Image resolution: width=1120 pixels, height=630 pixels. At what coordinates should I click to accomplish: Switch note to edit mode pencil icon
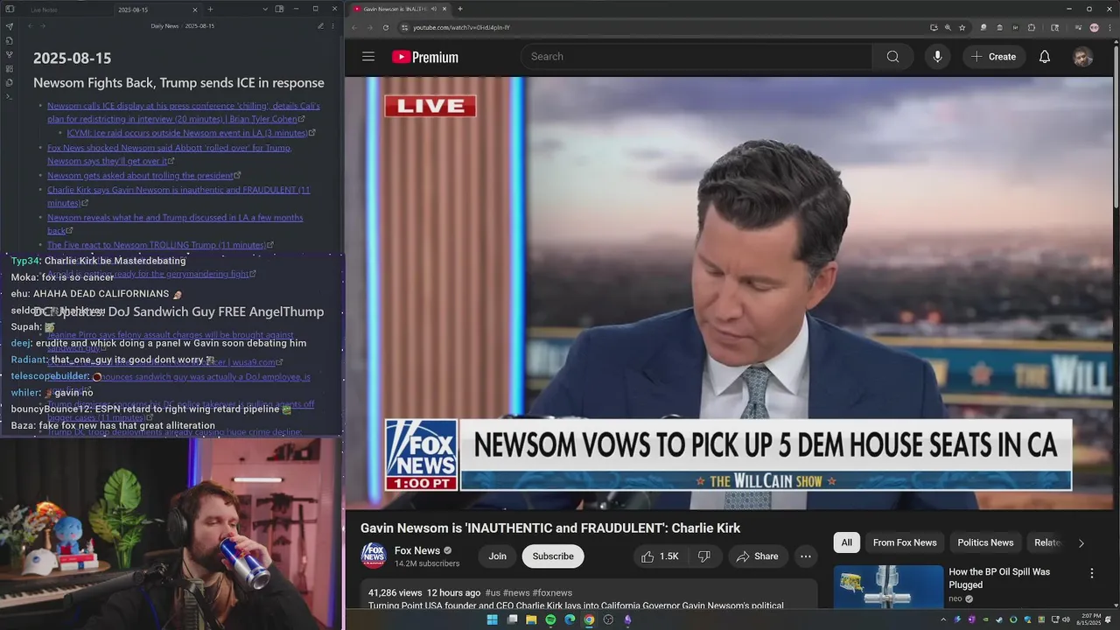click(x=320, y=26)
